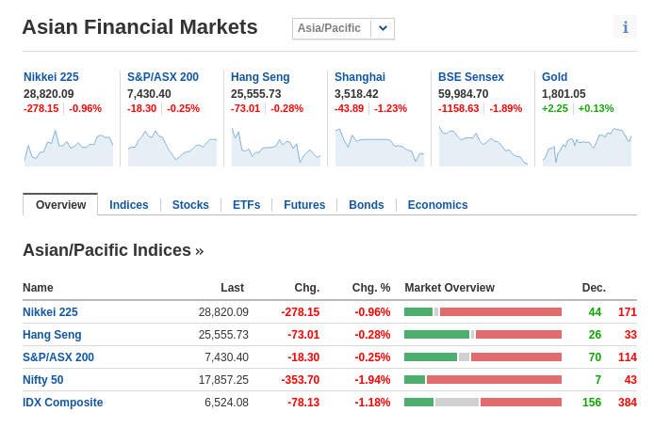This screenshot has height=428, width=654.
Task: Click the S&P/ASX 200 sparkline chart
Action: [x=172, y=147]
